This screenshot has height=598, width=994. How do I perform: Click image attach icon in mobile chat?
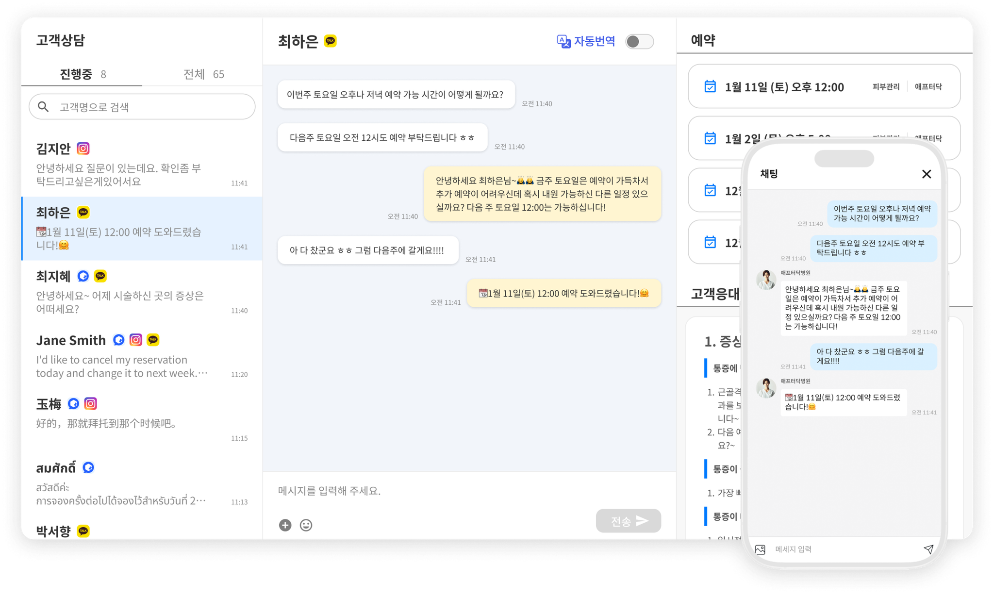click(760, 549)
